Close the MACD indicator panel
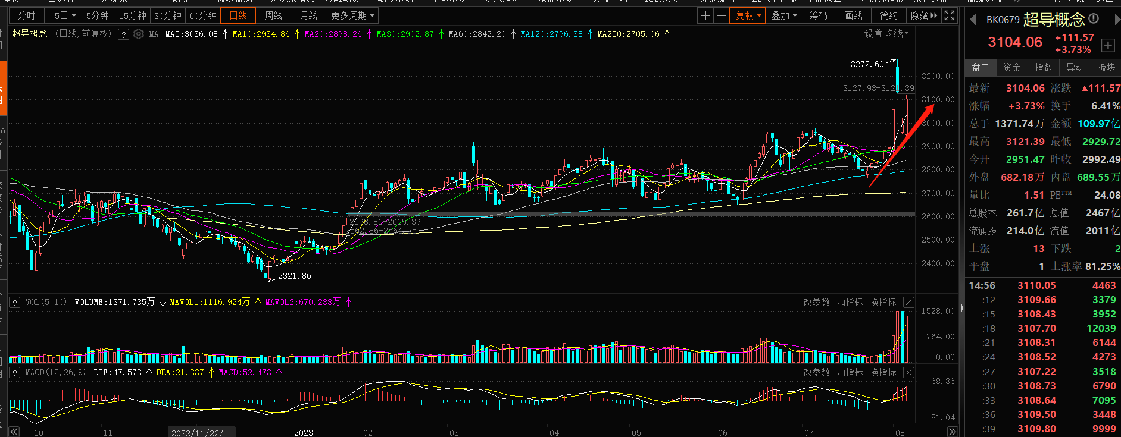Viewport: 1121px width, 437px height. [x=908, y=373]
